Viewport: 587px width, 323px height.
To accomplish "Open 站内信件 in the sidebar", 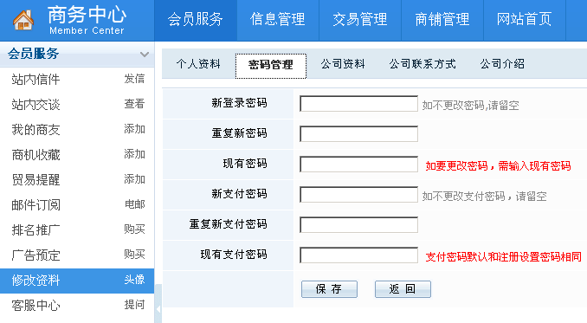I will coord(36,80).
